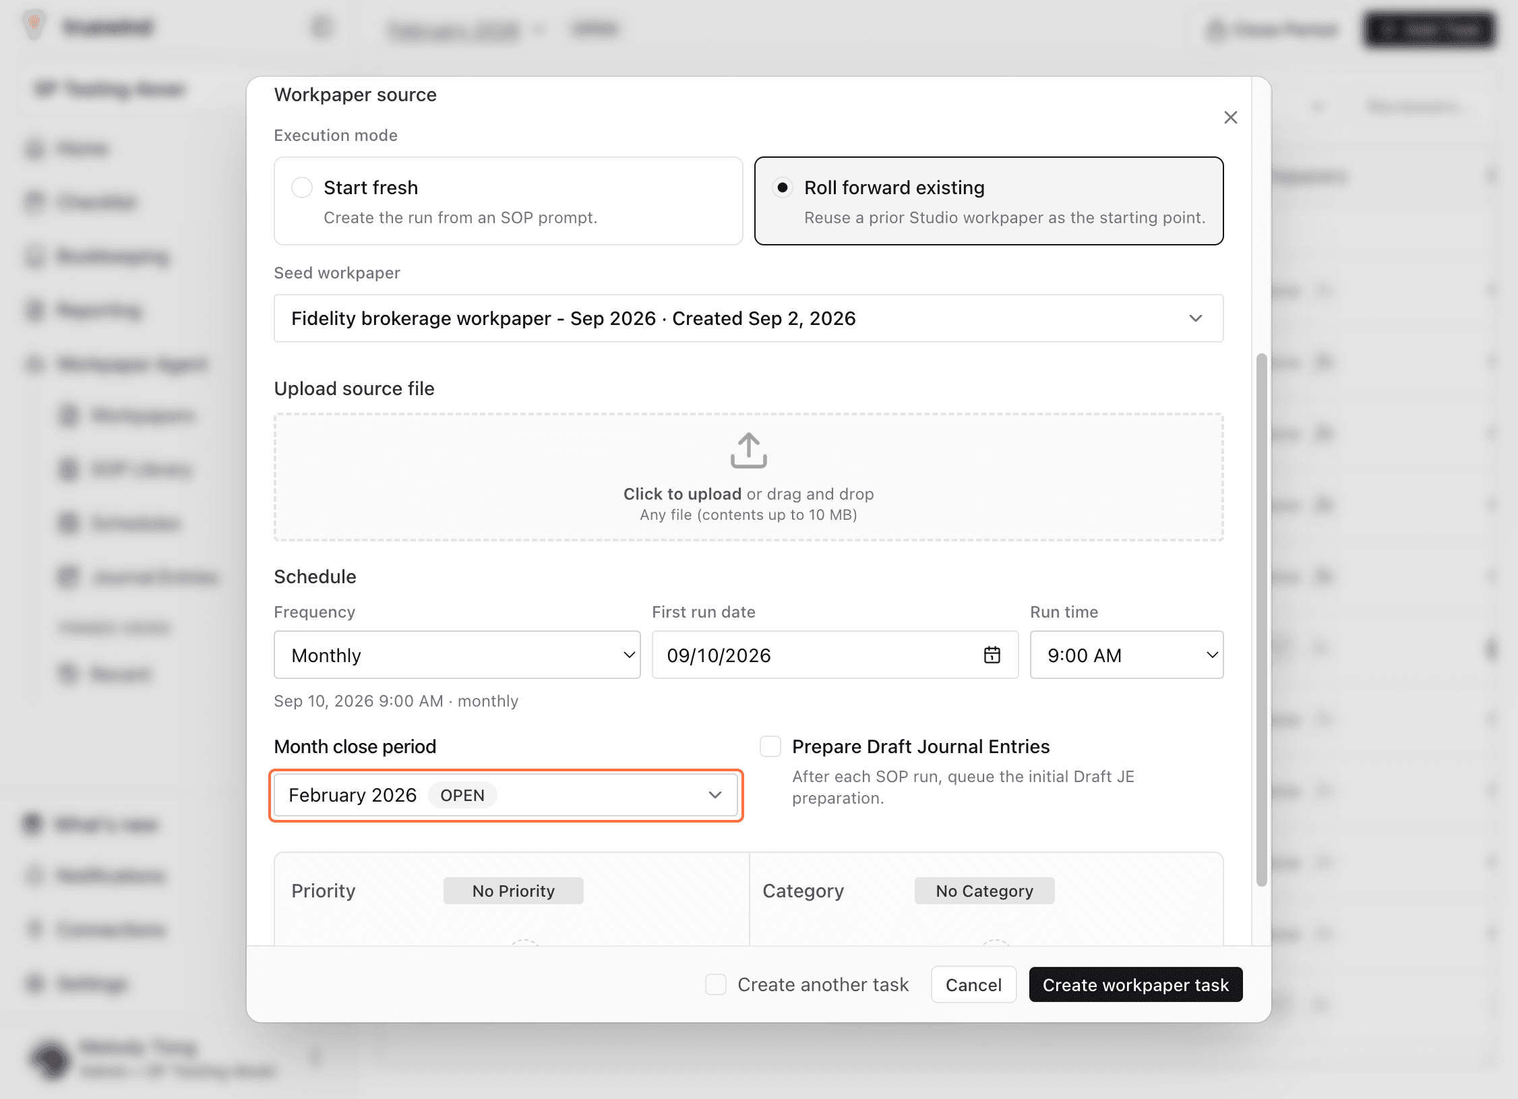Click the OPEN status badge
1518x1099 pixels.
462,796
